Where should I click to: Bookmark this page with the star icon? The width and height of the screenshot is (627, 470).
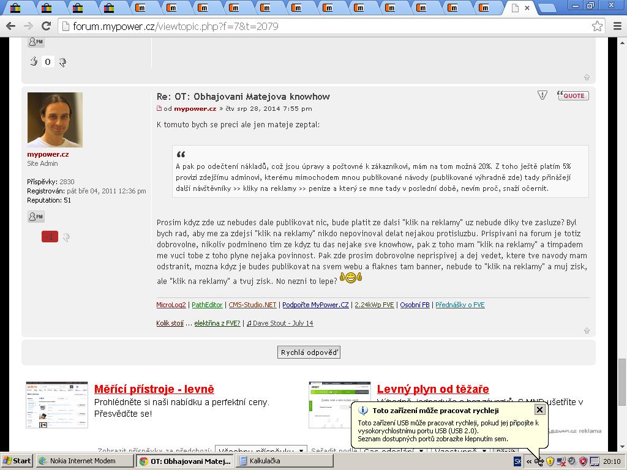[597, 26]
